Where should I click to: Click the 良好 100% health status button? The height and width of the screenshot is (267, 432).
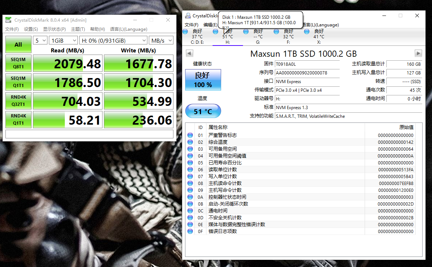tap(203, 80)
